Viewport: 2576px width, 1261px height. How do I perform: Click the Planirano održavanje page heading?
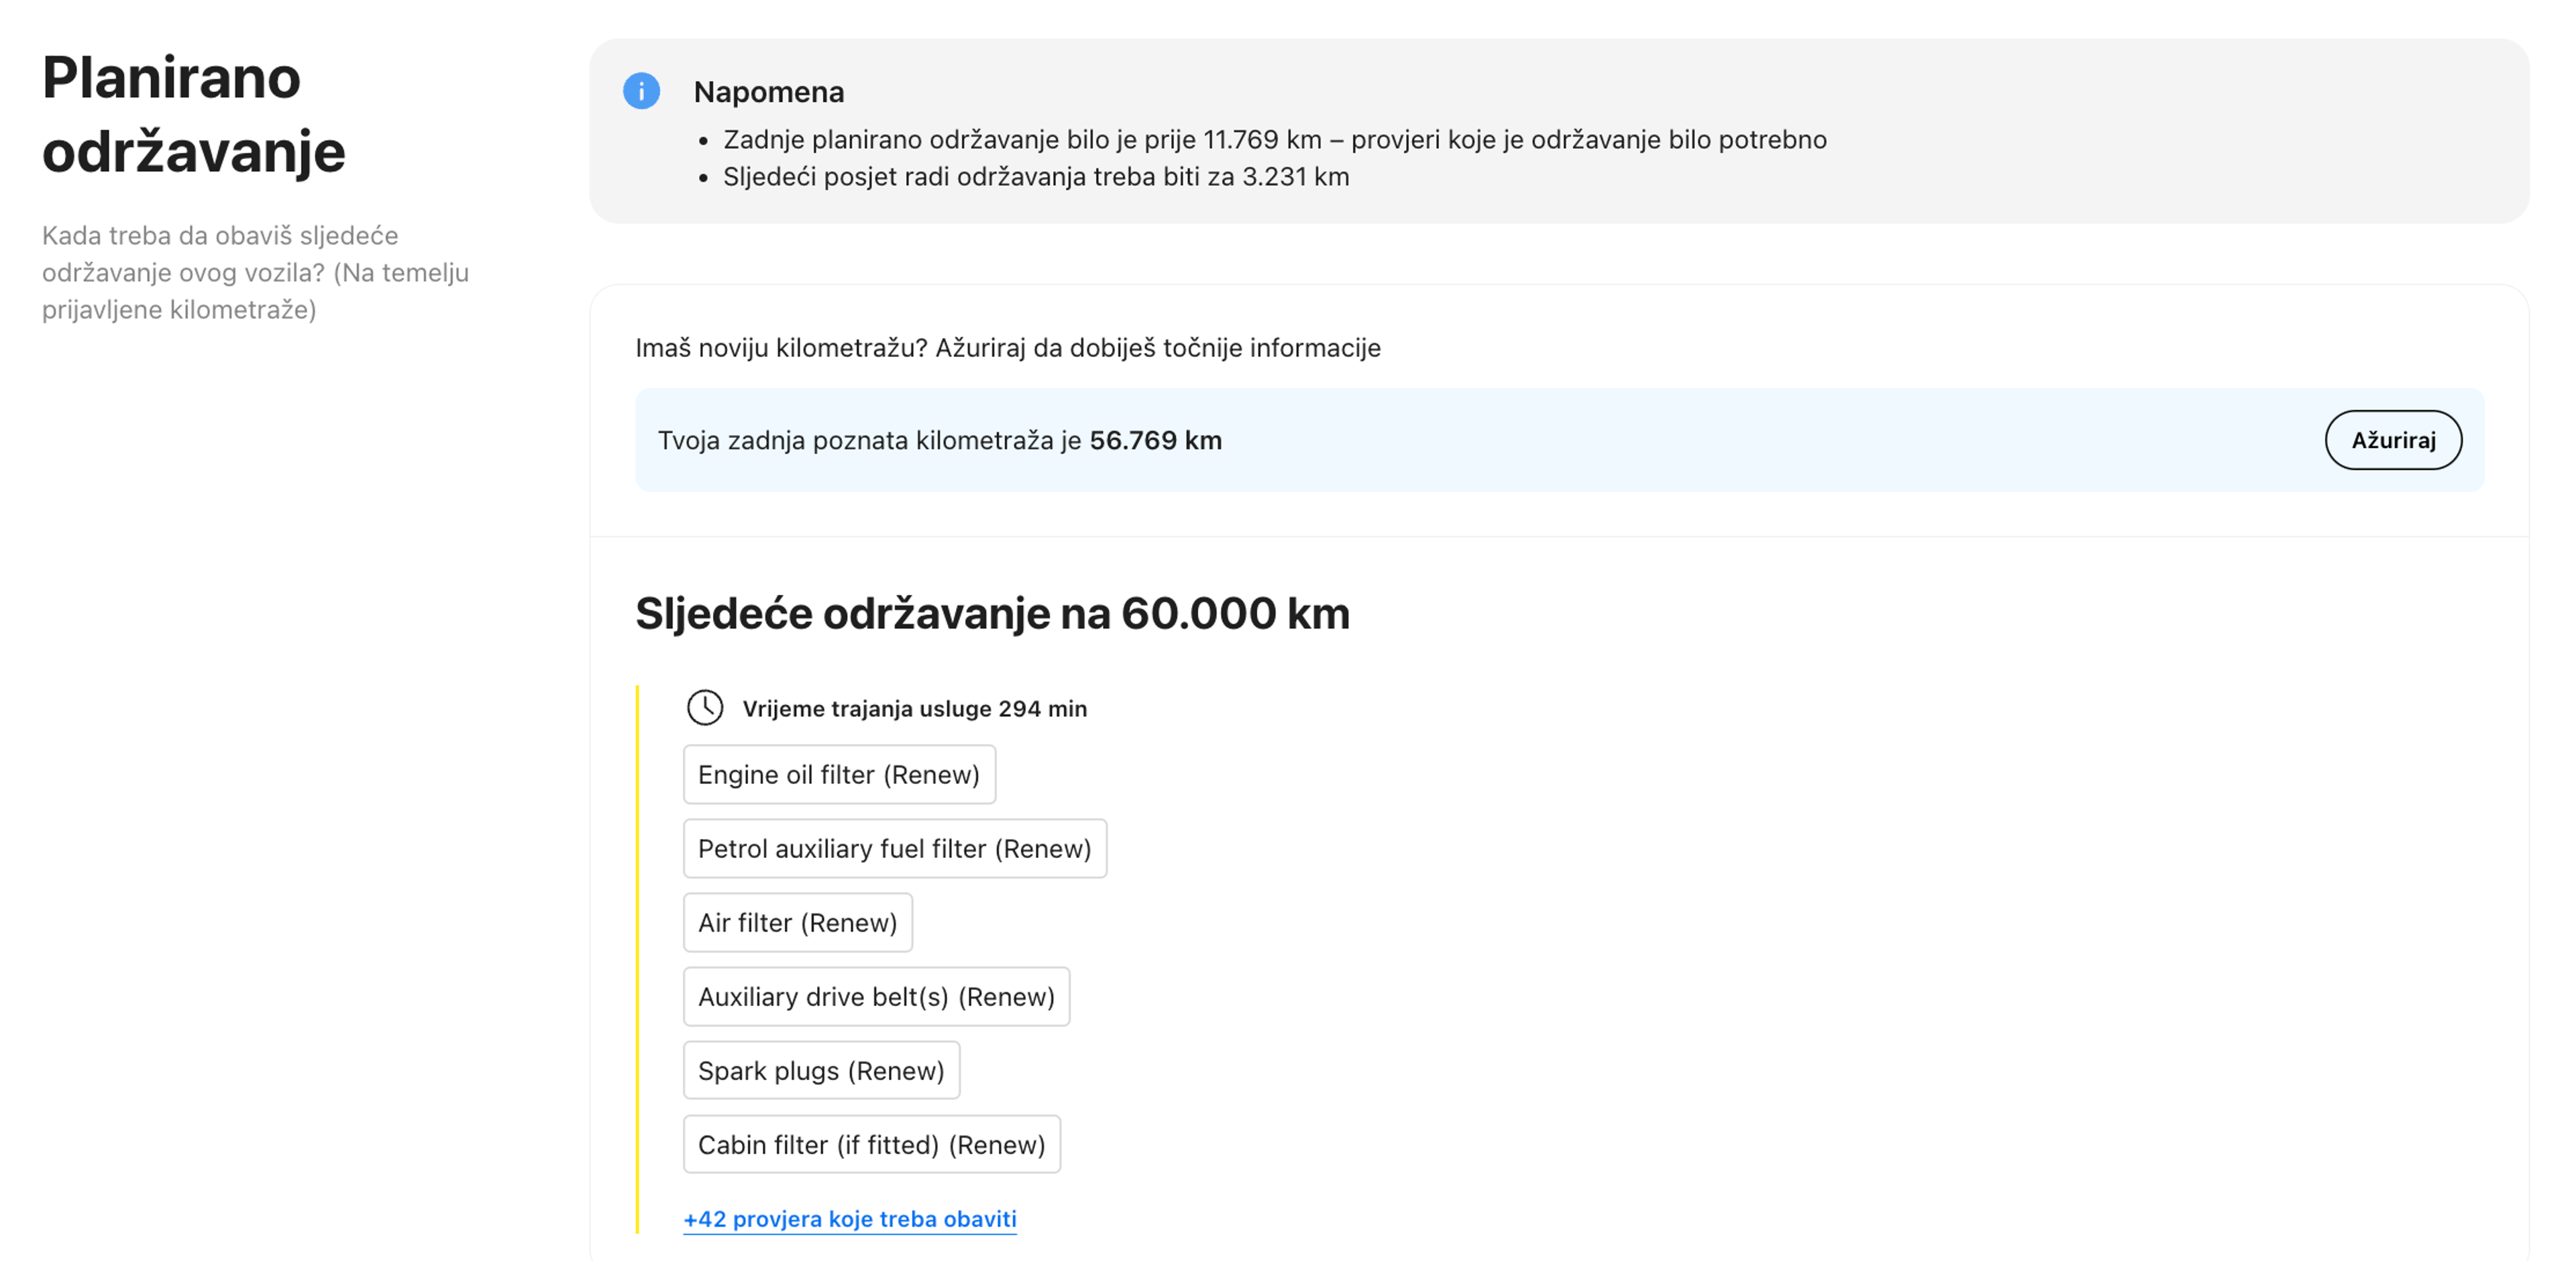194,114
